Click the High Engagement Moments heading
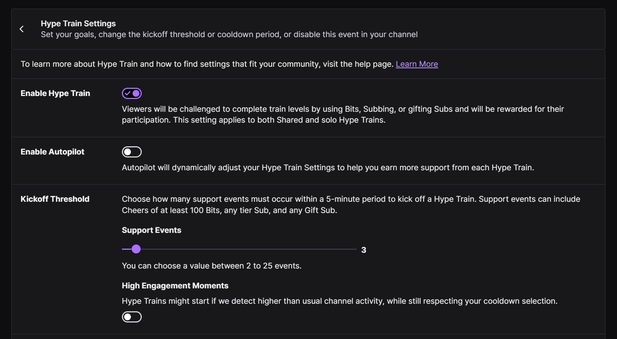617x339 pixels. 175,286
